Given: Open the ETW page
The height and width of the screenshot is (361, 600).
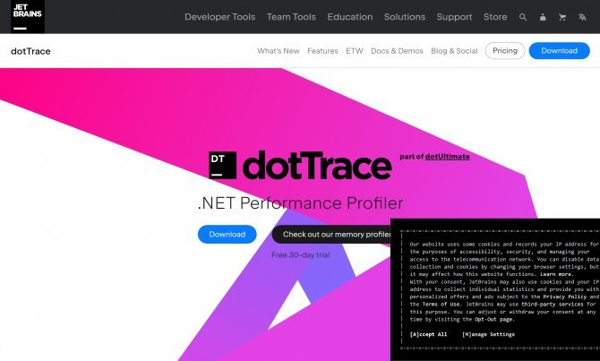Looking at the screenshot, I should point(355,51).
